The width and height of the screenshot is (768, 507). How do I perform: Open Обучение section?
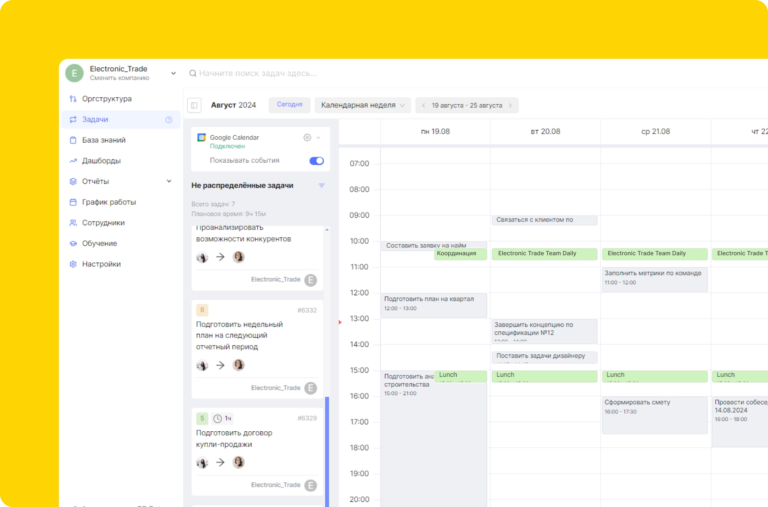(x=121, y=244)
